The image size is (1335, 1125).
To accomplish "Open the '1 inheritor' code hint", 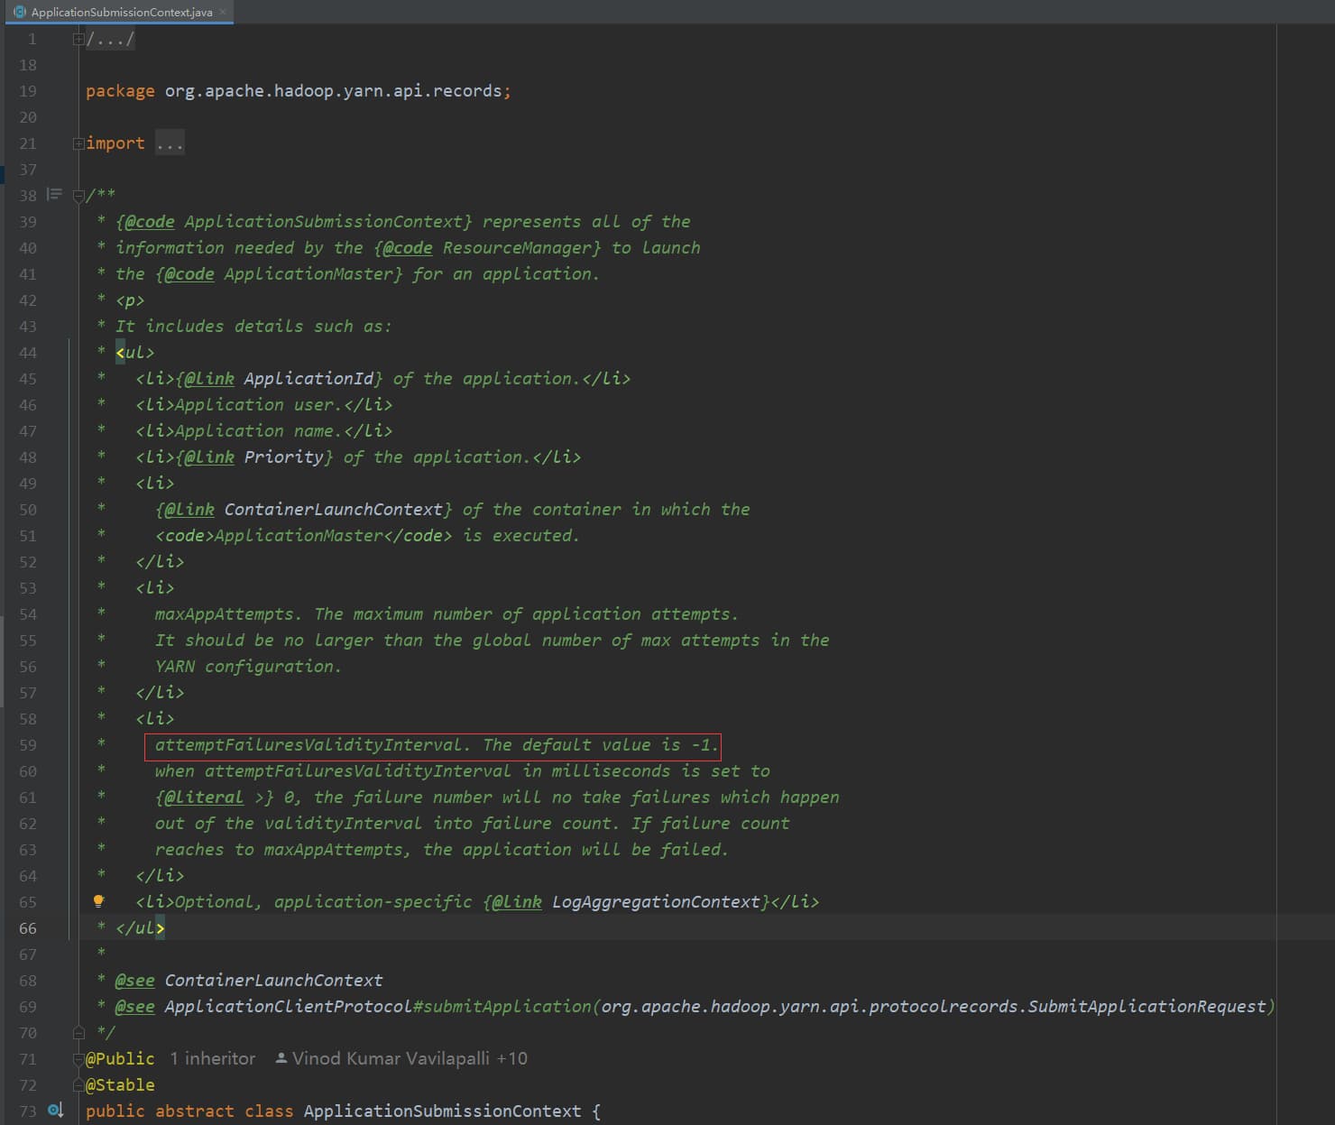I will [213, 1058].
